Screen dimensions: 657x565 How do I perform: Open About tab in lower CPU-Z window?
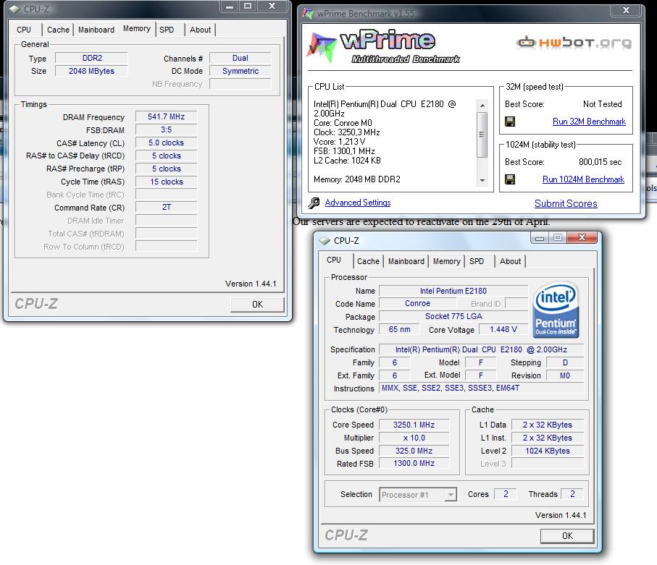[511, 261]
